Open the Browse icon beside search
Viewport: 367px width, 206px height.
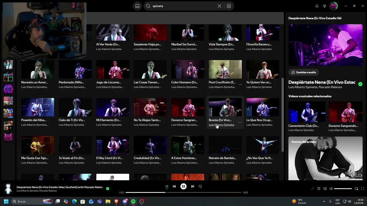(229, 6)
